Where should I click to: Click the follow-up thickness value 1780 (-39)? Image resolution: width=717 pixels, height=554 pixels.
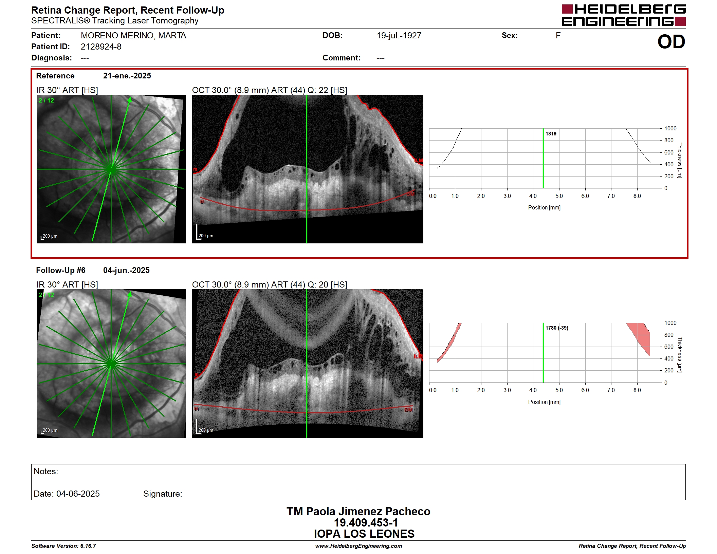[557, 328]
